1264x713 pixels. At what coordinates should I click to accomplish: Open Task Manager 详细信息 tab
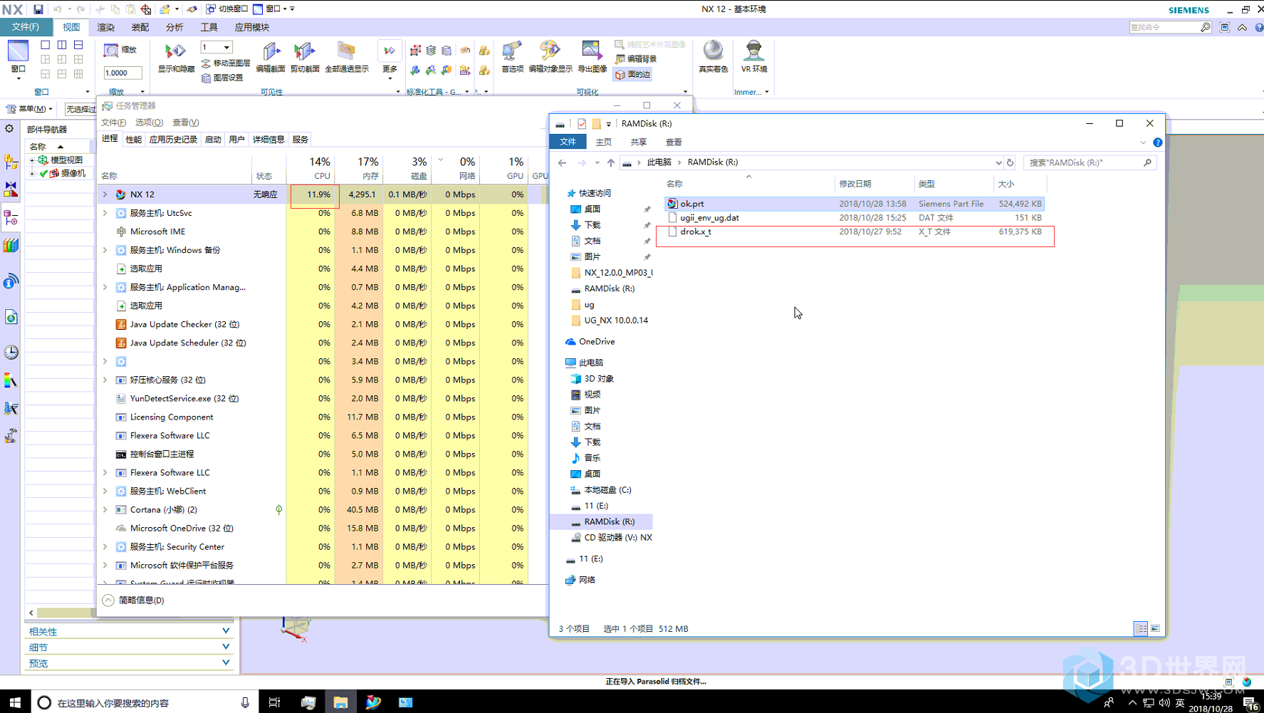pyautogui.click(x=268, y=140)
